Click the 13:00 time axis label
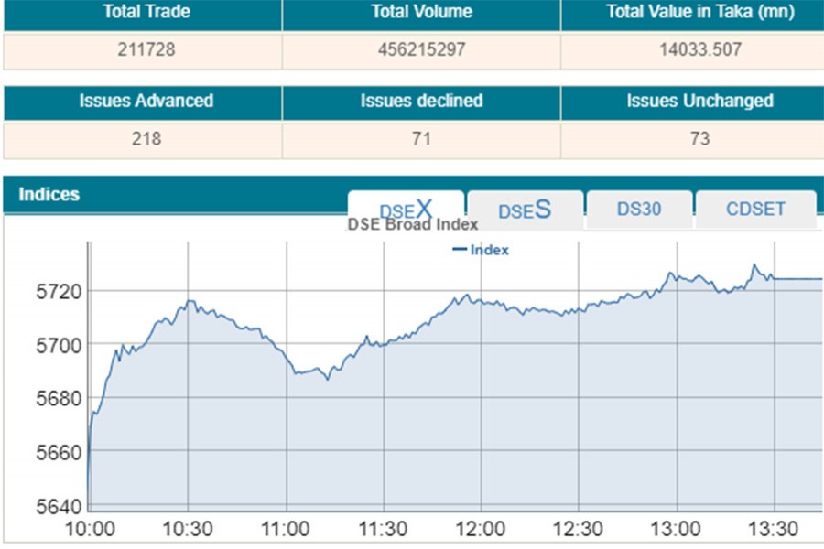The height and width of the screenshot is (549, 824). click(x=677, y=530)
